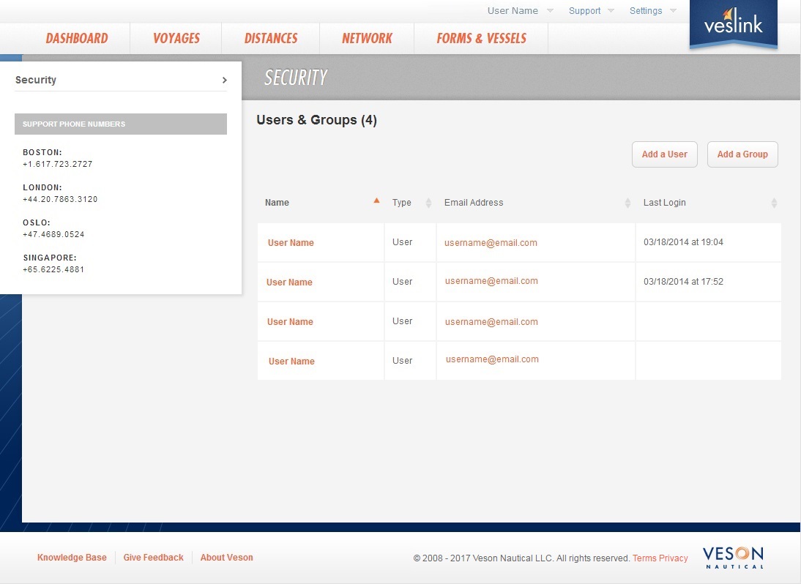Click the Give Feedback link
The width and height of the screenshot is (801, 584).
pyautogui.click(x=153, y=557)
